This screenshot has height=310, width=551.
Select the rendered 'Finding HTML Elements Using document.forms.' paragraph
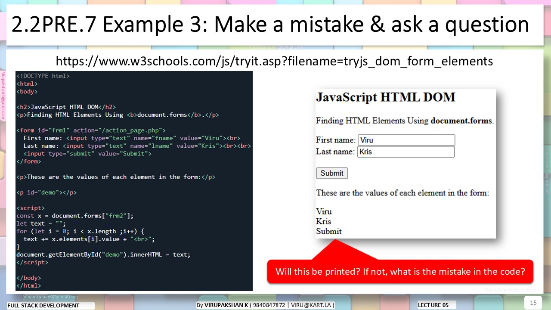[x=405, y=121]
